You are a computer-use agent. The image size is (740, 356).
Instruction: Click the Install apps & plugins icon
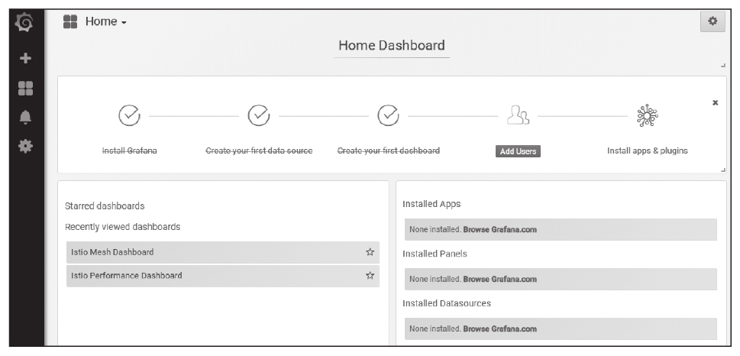coord(647,116)
